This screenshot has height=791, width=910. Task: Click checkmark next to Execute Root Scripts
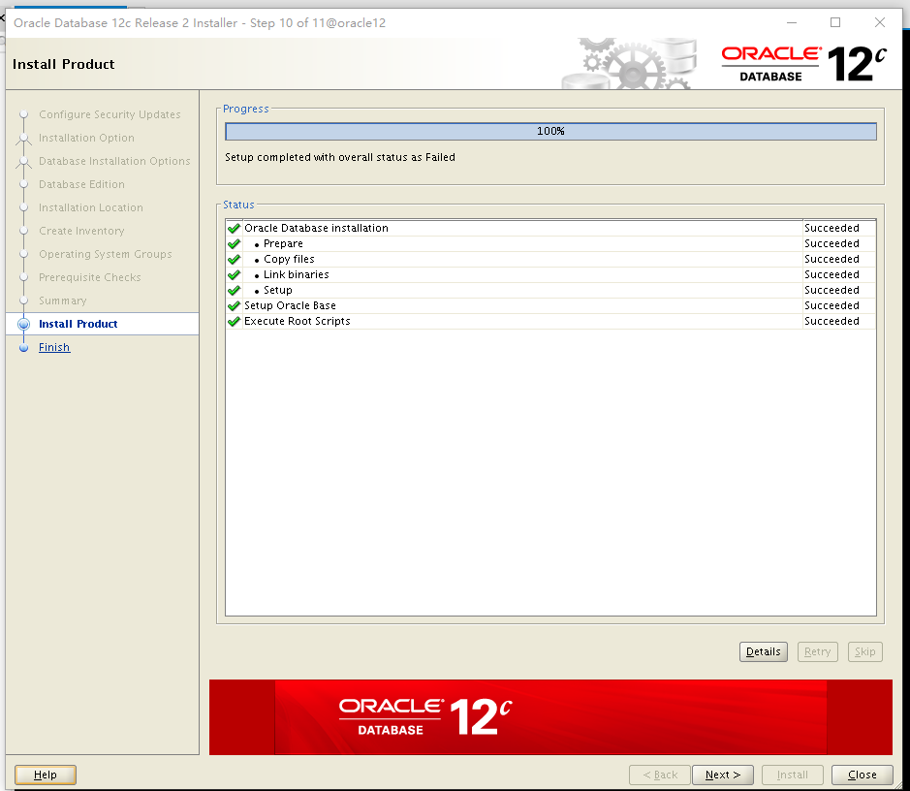pos(234,322)
